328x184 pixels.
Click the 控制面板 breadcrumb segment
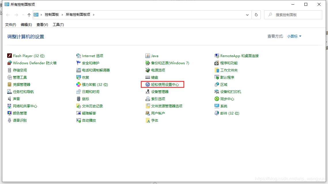coord(52,15)
